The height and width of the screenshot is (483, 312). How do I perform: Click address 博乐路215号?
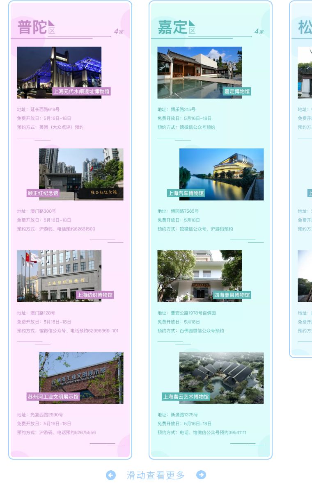183,109
